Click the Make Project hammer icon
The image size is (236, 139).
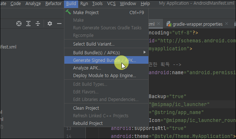(x=68, y=12)
